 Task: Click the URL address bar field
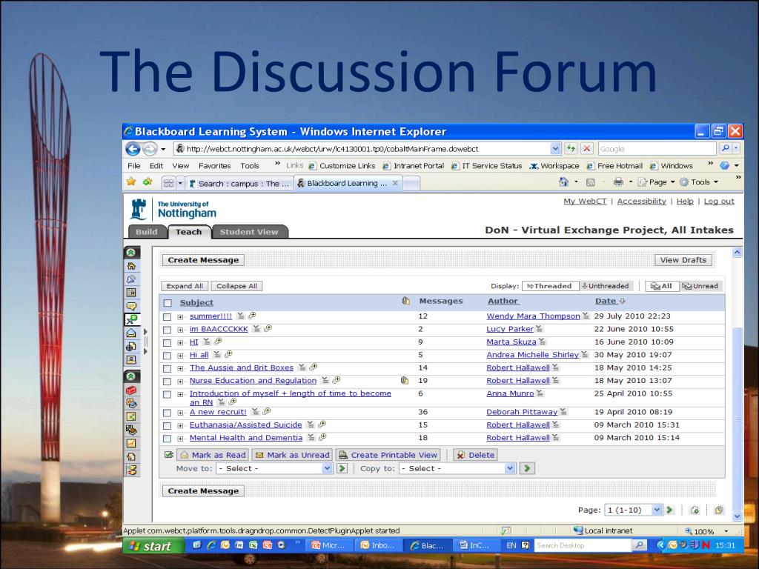coord(362,148)
